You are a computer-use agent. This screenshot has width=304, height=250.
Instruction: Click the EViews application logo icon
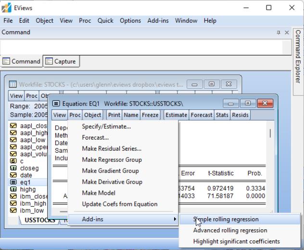click(x=7, y=8)
